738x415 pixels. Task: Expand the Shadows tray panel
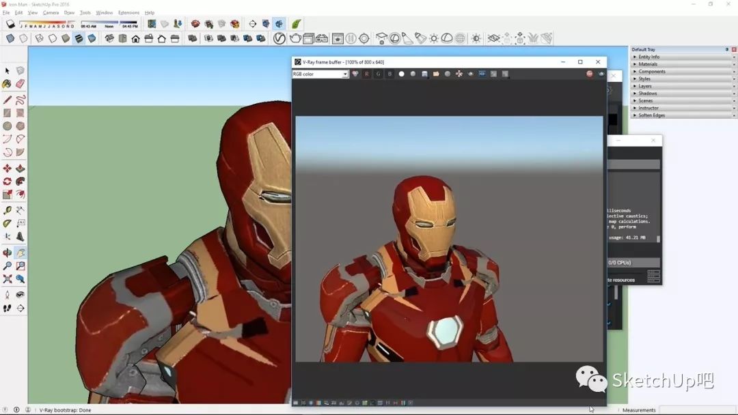tap(647, 94)
